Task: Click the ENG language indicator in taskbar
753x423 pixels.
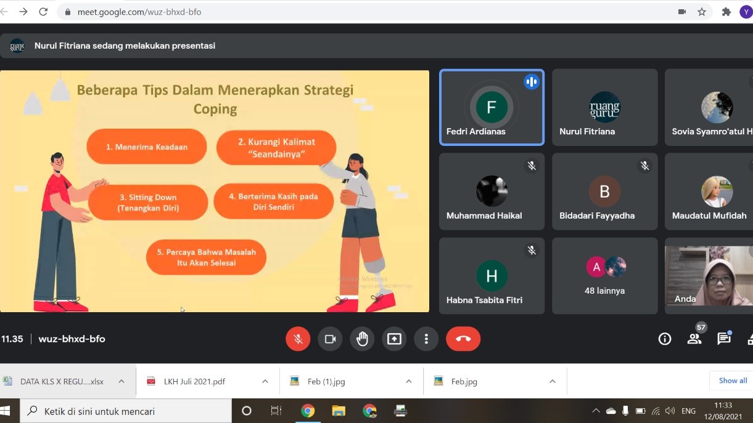Action: coord(688,411)
